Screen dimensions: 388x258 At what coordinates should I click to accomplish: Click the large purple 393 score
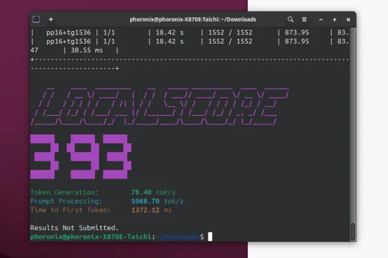tap(81, 156)
